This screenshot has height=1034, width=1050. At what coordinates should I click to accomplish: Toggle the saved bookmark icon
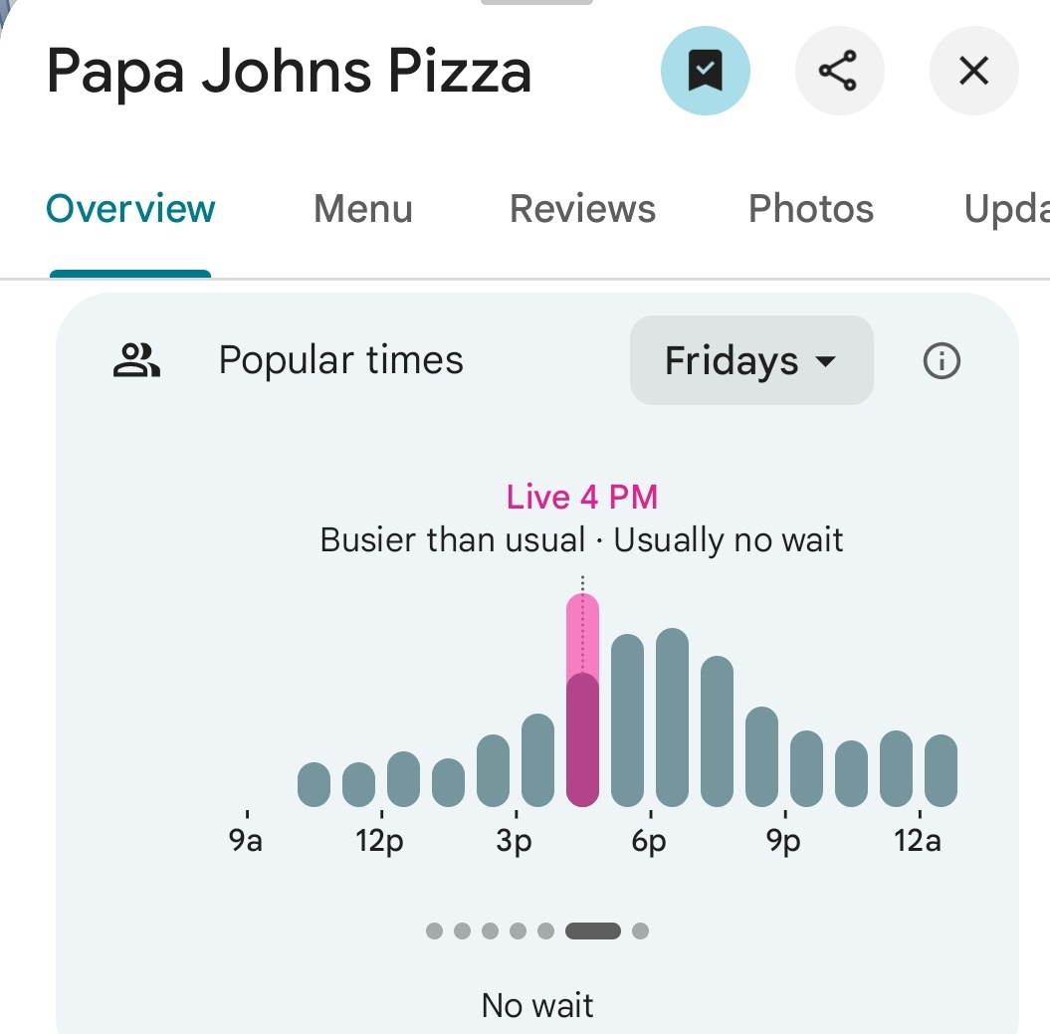[x=705, y=72]
